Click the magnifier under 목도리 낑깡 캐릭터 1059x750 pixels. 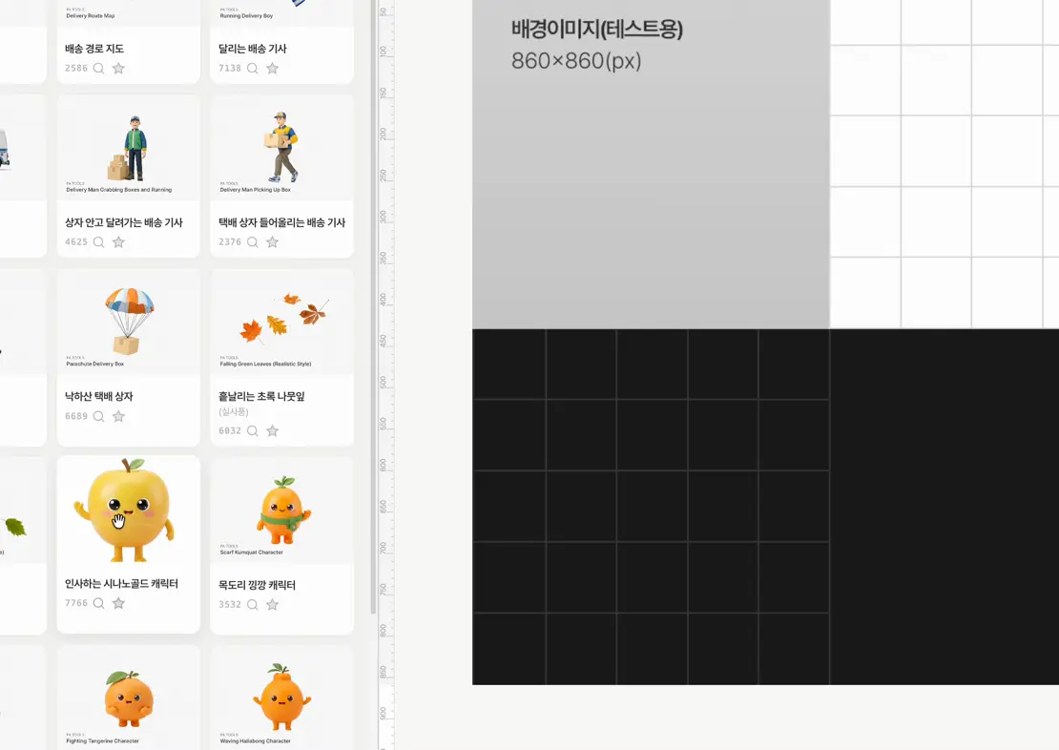tap(253, 605)
